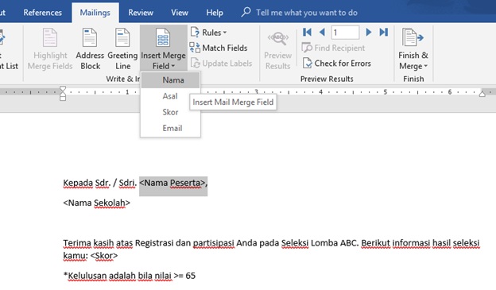Open the Help tab
Image resolution: width=496 pixels, height=290 pixels.
(215, 13)
